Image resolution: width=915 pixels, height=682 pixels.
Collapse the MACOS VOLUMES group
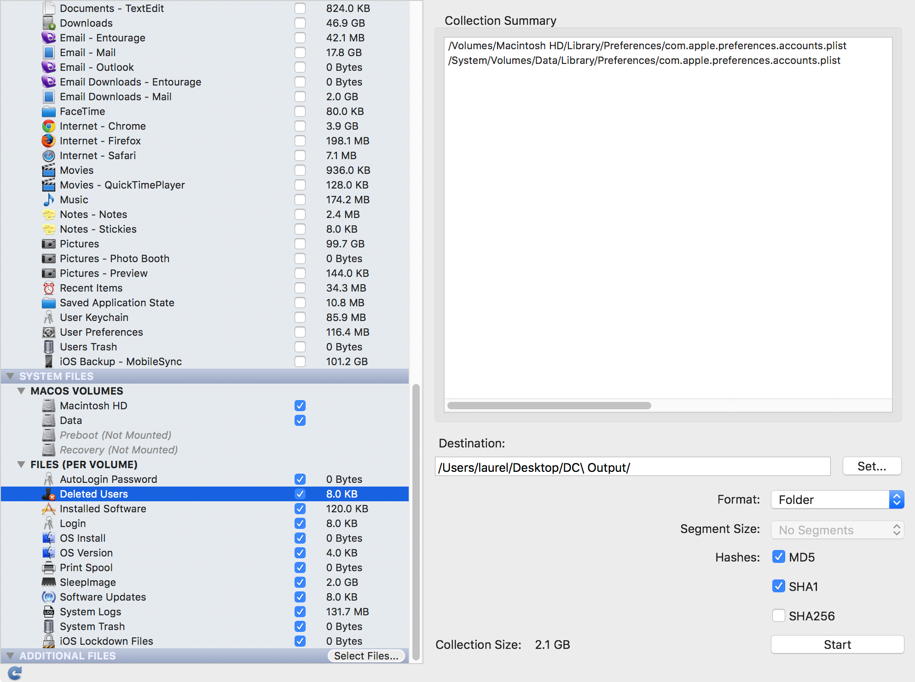[21, 391]
